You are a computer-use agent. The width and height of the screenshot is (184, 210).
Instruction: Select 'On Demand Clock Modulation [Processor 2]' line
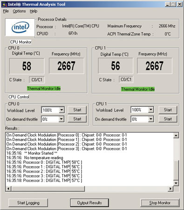coord(67,144)
